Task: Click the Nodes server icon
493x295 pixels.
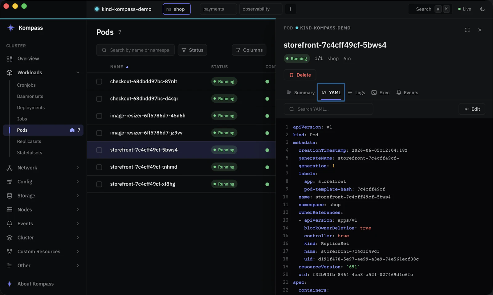Action: point(10,210)
